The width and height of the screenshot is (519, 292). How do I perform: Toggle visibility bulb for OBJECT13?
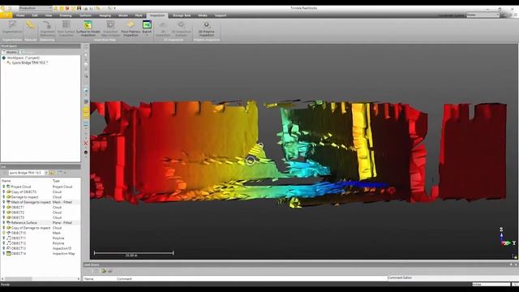tap(4, 248)
